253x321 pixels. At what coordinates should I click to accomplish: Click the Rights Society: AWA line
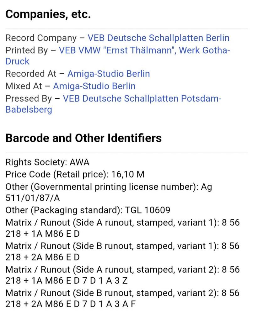pyautogui.click(x=47, y=162)
